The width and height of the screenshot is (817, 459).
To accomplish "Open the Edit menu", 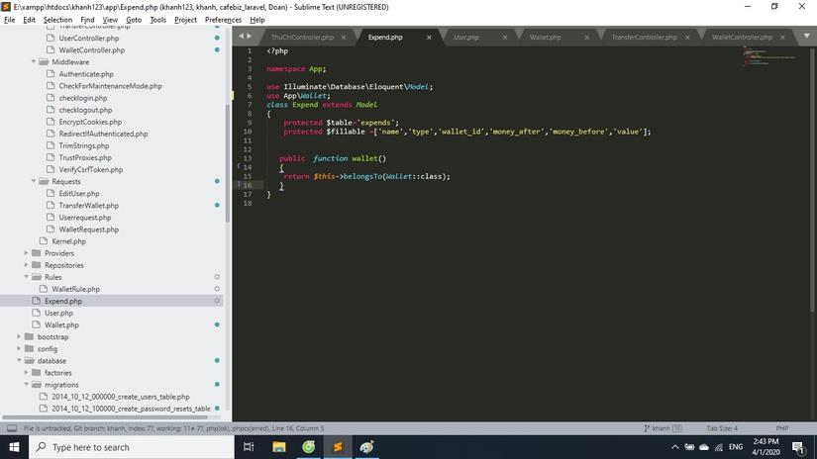I will tap(29, 20).
